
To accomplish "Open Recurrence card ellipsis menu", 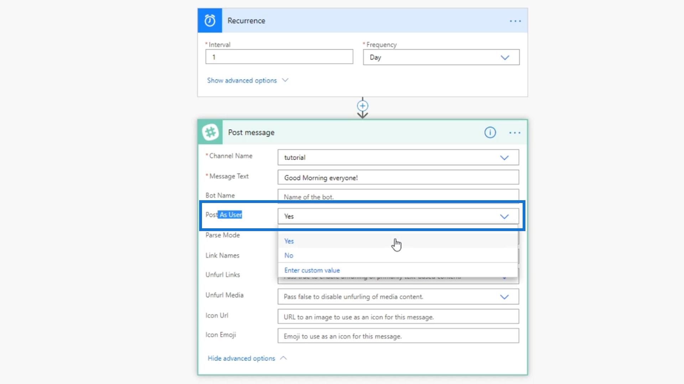I will 515,21.
